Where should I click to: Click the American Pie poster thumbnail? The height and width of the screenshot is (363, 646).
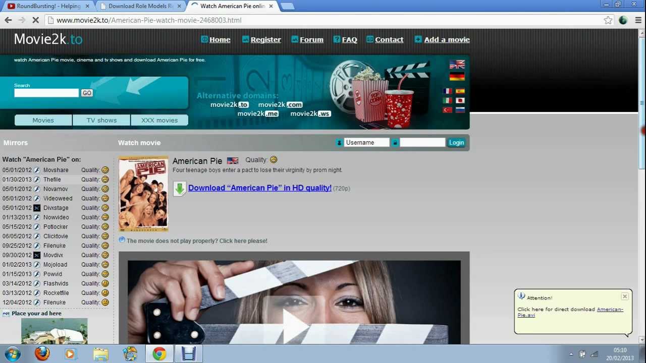(143, 194)
